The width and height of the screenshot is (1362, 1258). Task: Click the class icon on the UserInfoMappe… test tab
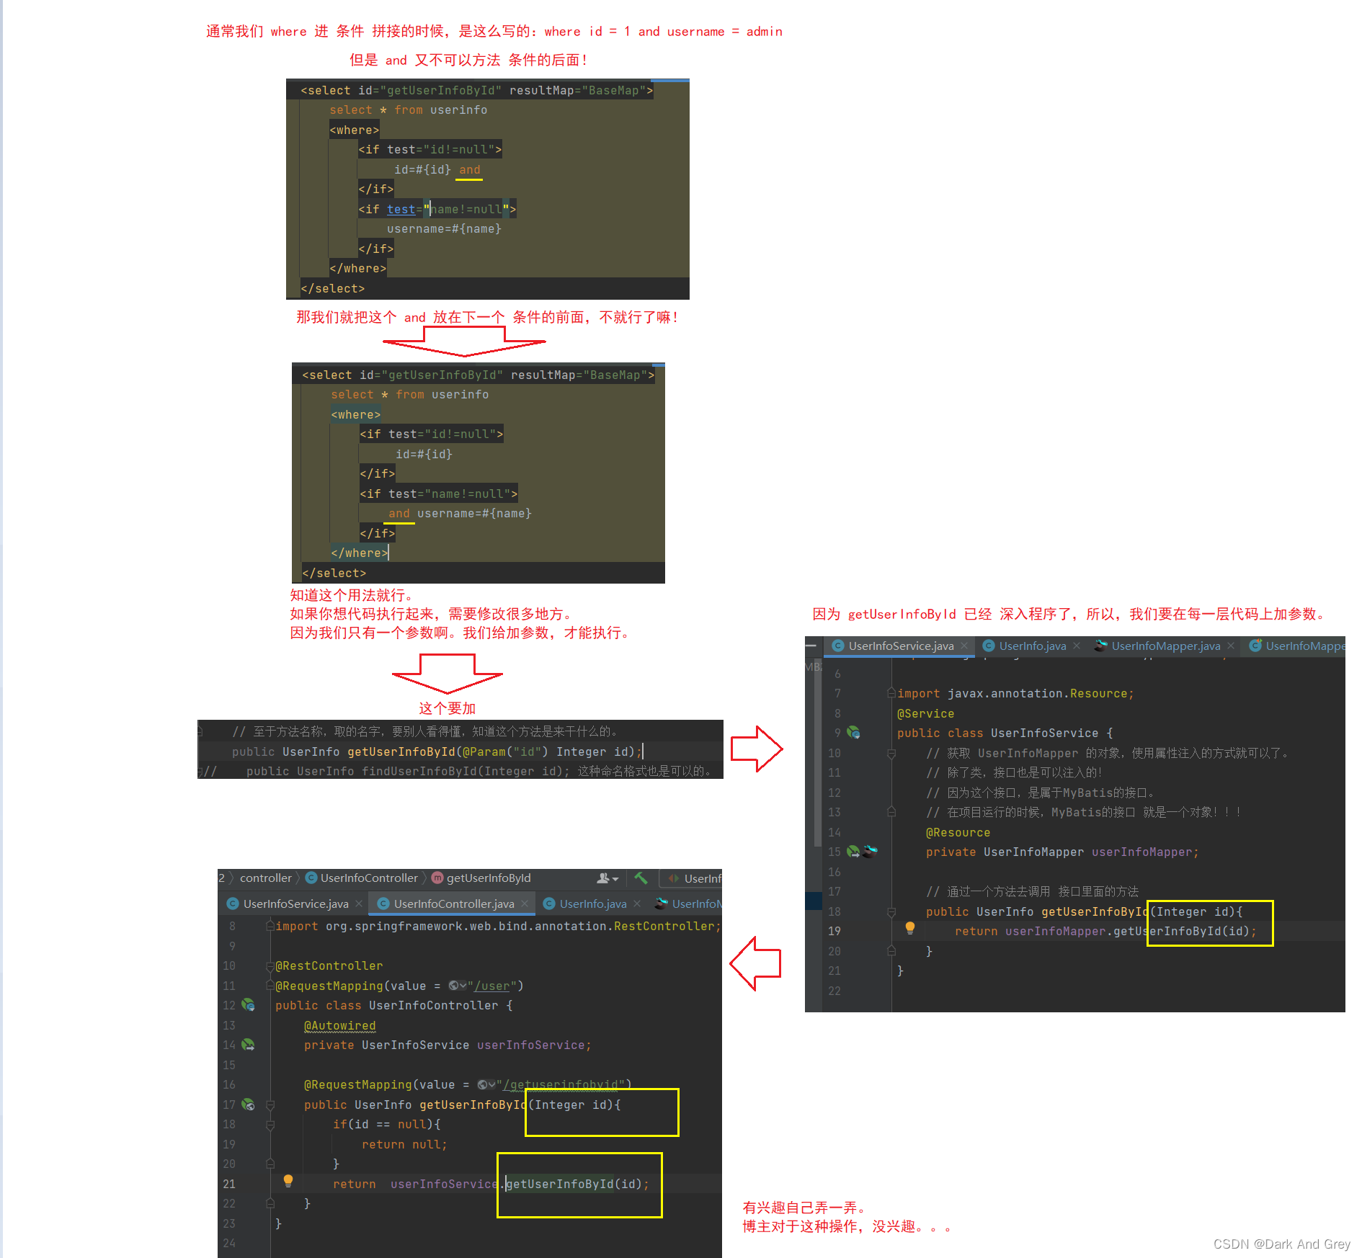[x=1255, y=646]
